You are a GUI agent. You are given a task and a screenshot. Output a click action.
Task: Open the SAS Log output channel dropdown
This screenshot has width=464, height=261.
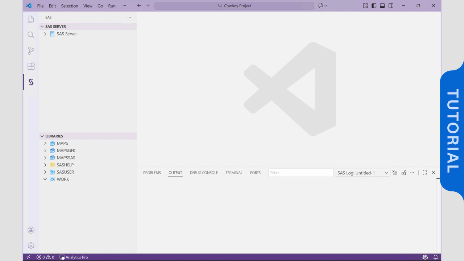pyautogui.click(x=362, y=173)
